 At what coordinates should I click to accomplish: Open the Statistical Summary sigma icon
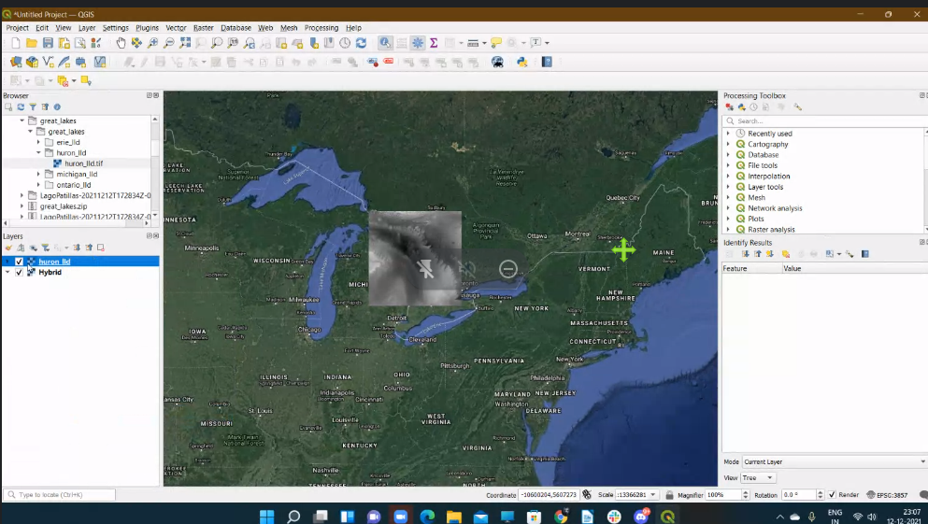(x=434, y=43)
